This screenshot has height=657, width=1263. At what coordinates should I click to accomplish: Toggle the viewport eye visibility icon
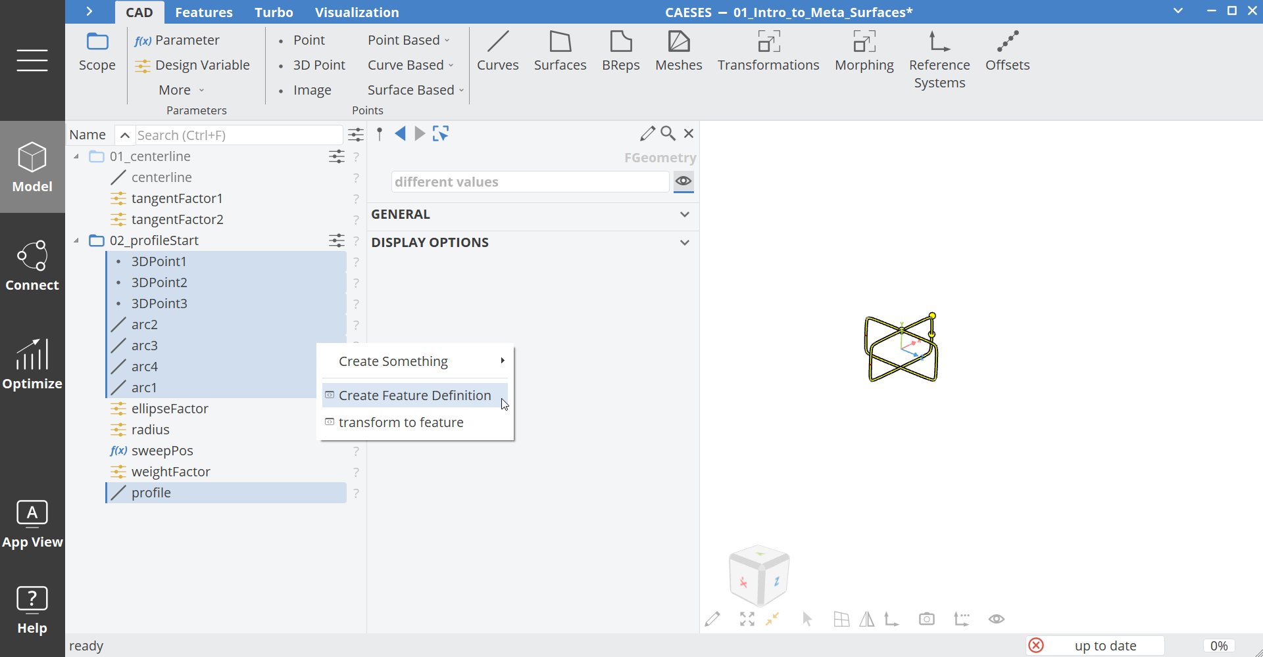click(x=996, y=619)
